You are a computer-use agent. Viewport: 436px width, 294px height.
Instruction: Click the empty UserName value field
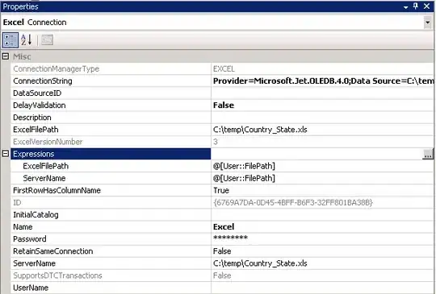click(322, 288)
